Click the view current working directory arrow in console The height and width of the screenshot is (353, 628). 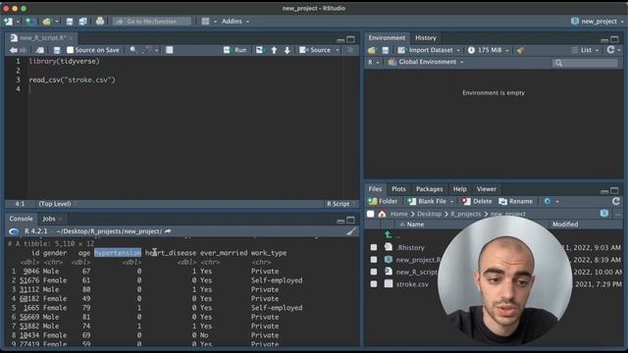[168, 231]
